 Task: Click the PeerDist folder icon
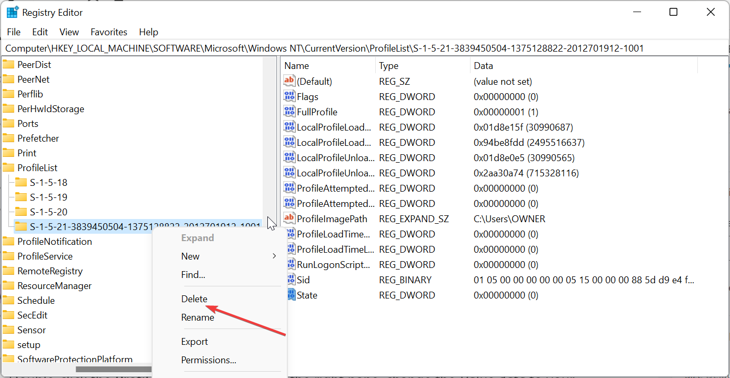pos(8,65)
